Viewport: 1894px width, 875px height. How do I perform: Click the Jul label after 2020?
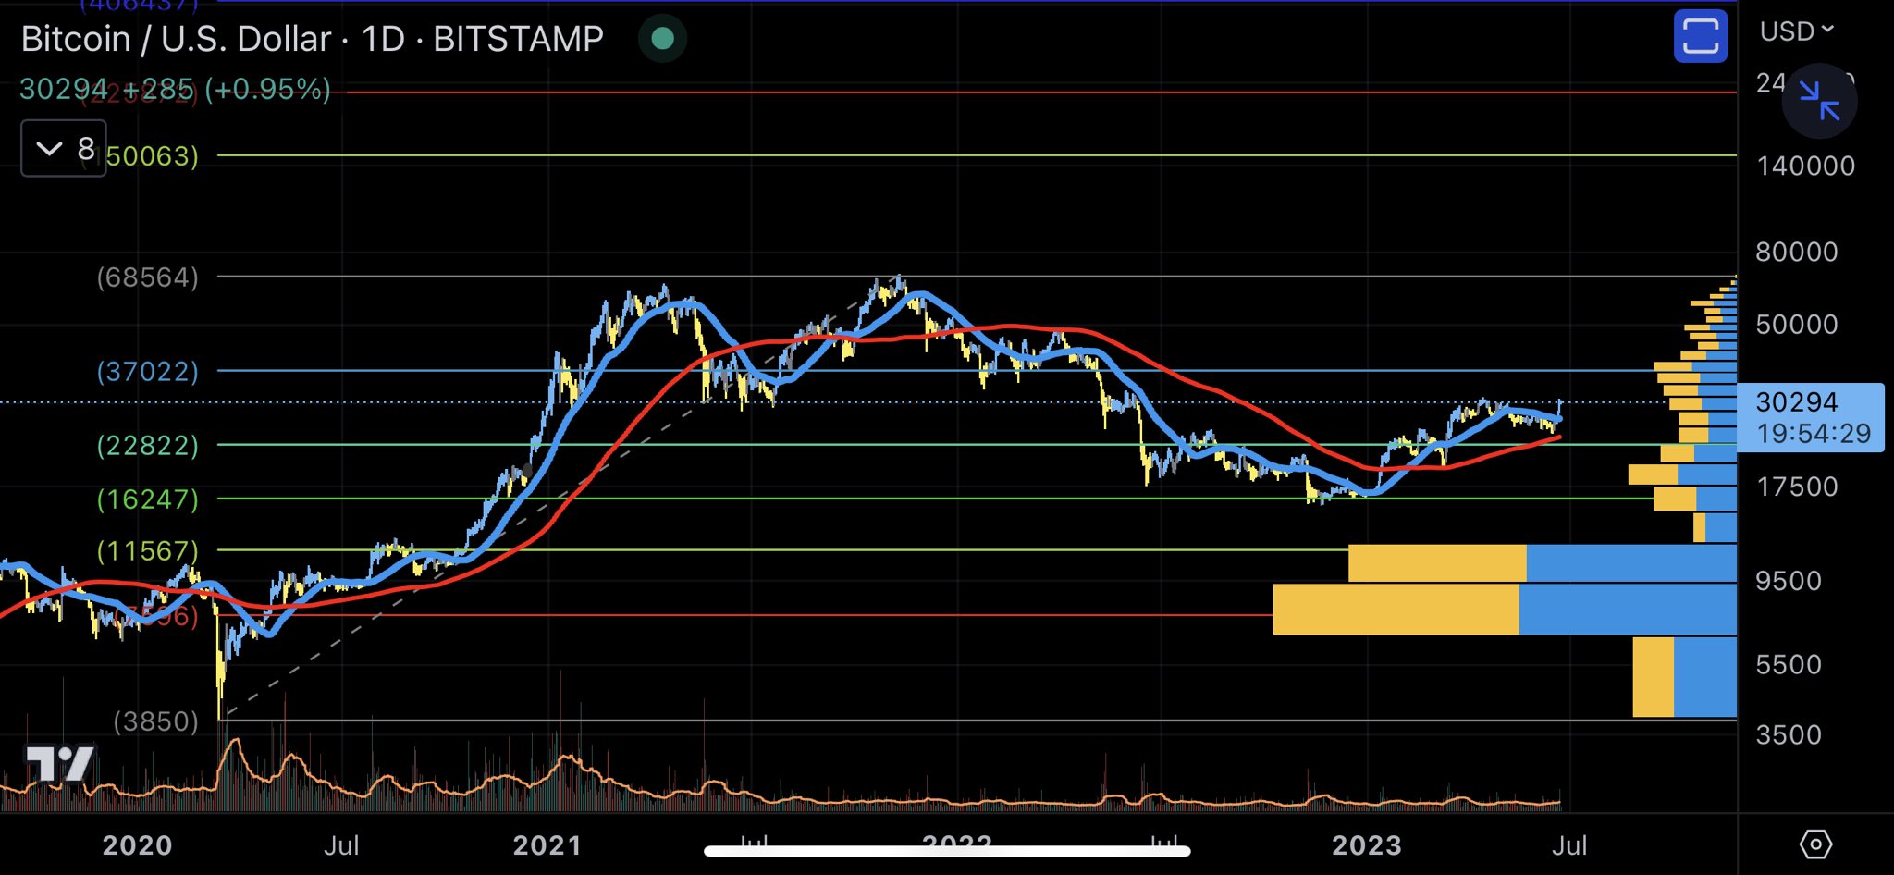(x=341, y=845)
